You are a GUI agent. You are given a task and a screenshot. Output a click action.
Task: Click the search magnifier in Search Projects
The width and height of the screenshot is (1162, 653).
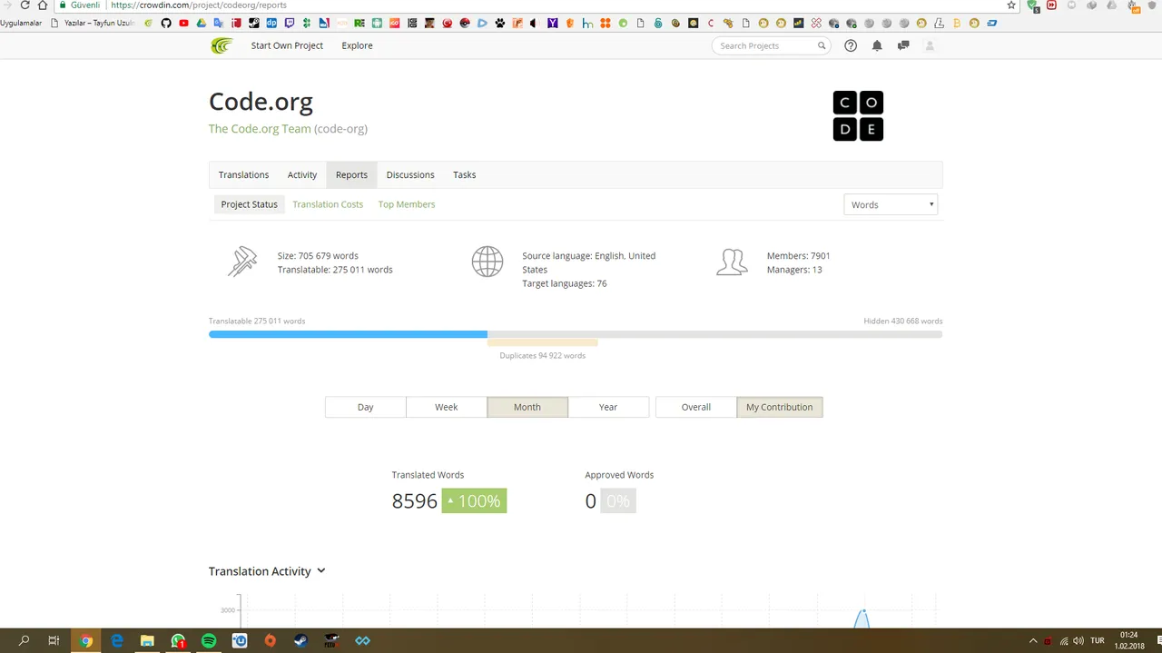822,45
